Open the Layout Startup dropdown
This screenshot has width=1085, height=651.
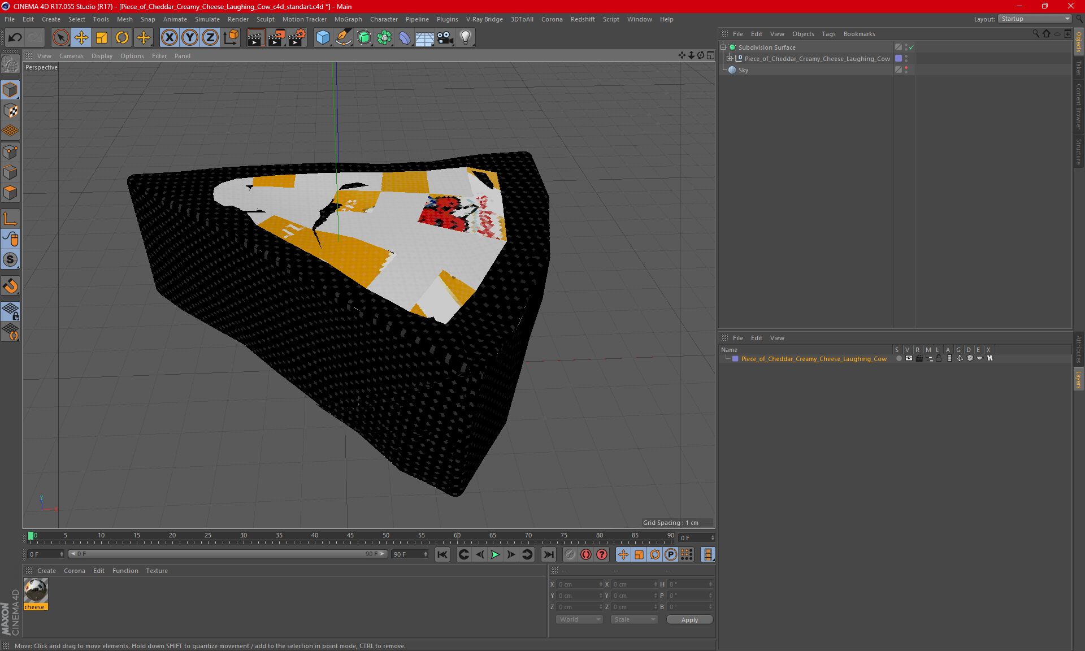(x=1035, y=19)
